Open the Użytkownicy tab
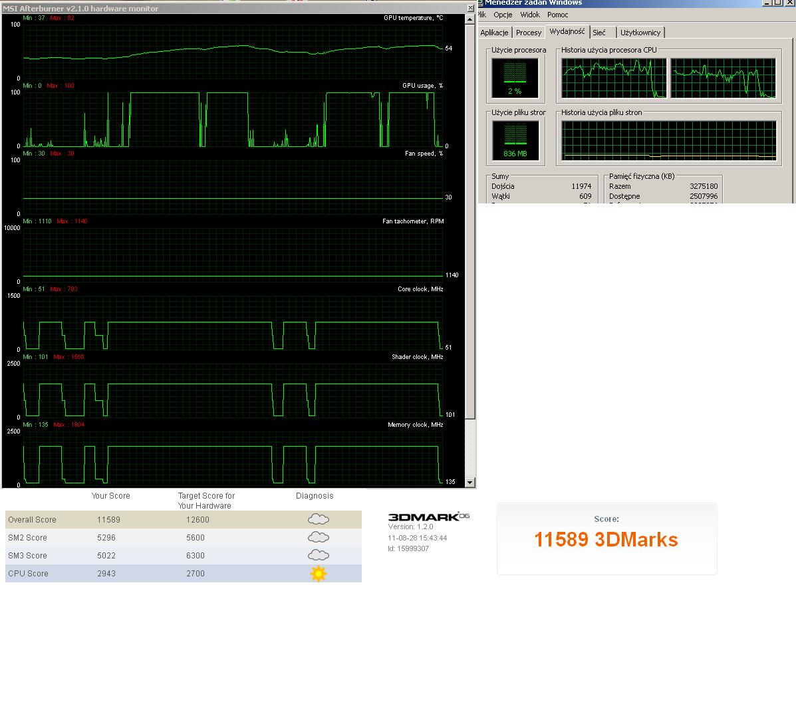 pos(640,33)
